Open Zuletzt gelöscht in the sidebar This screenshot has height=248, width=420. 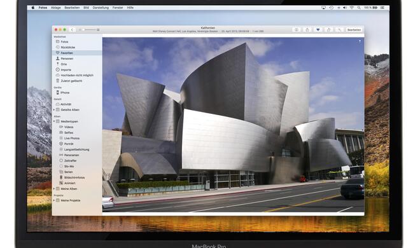pos(77,81)
